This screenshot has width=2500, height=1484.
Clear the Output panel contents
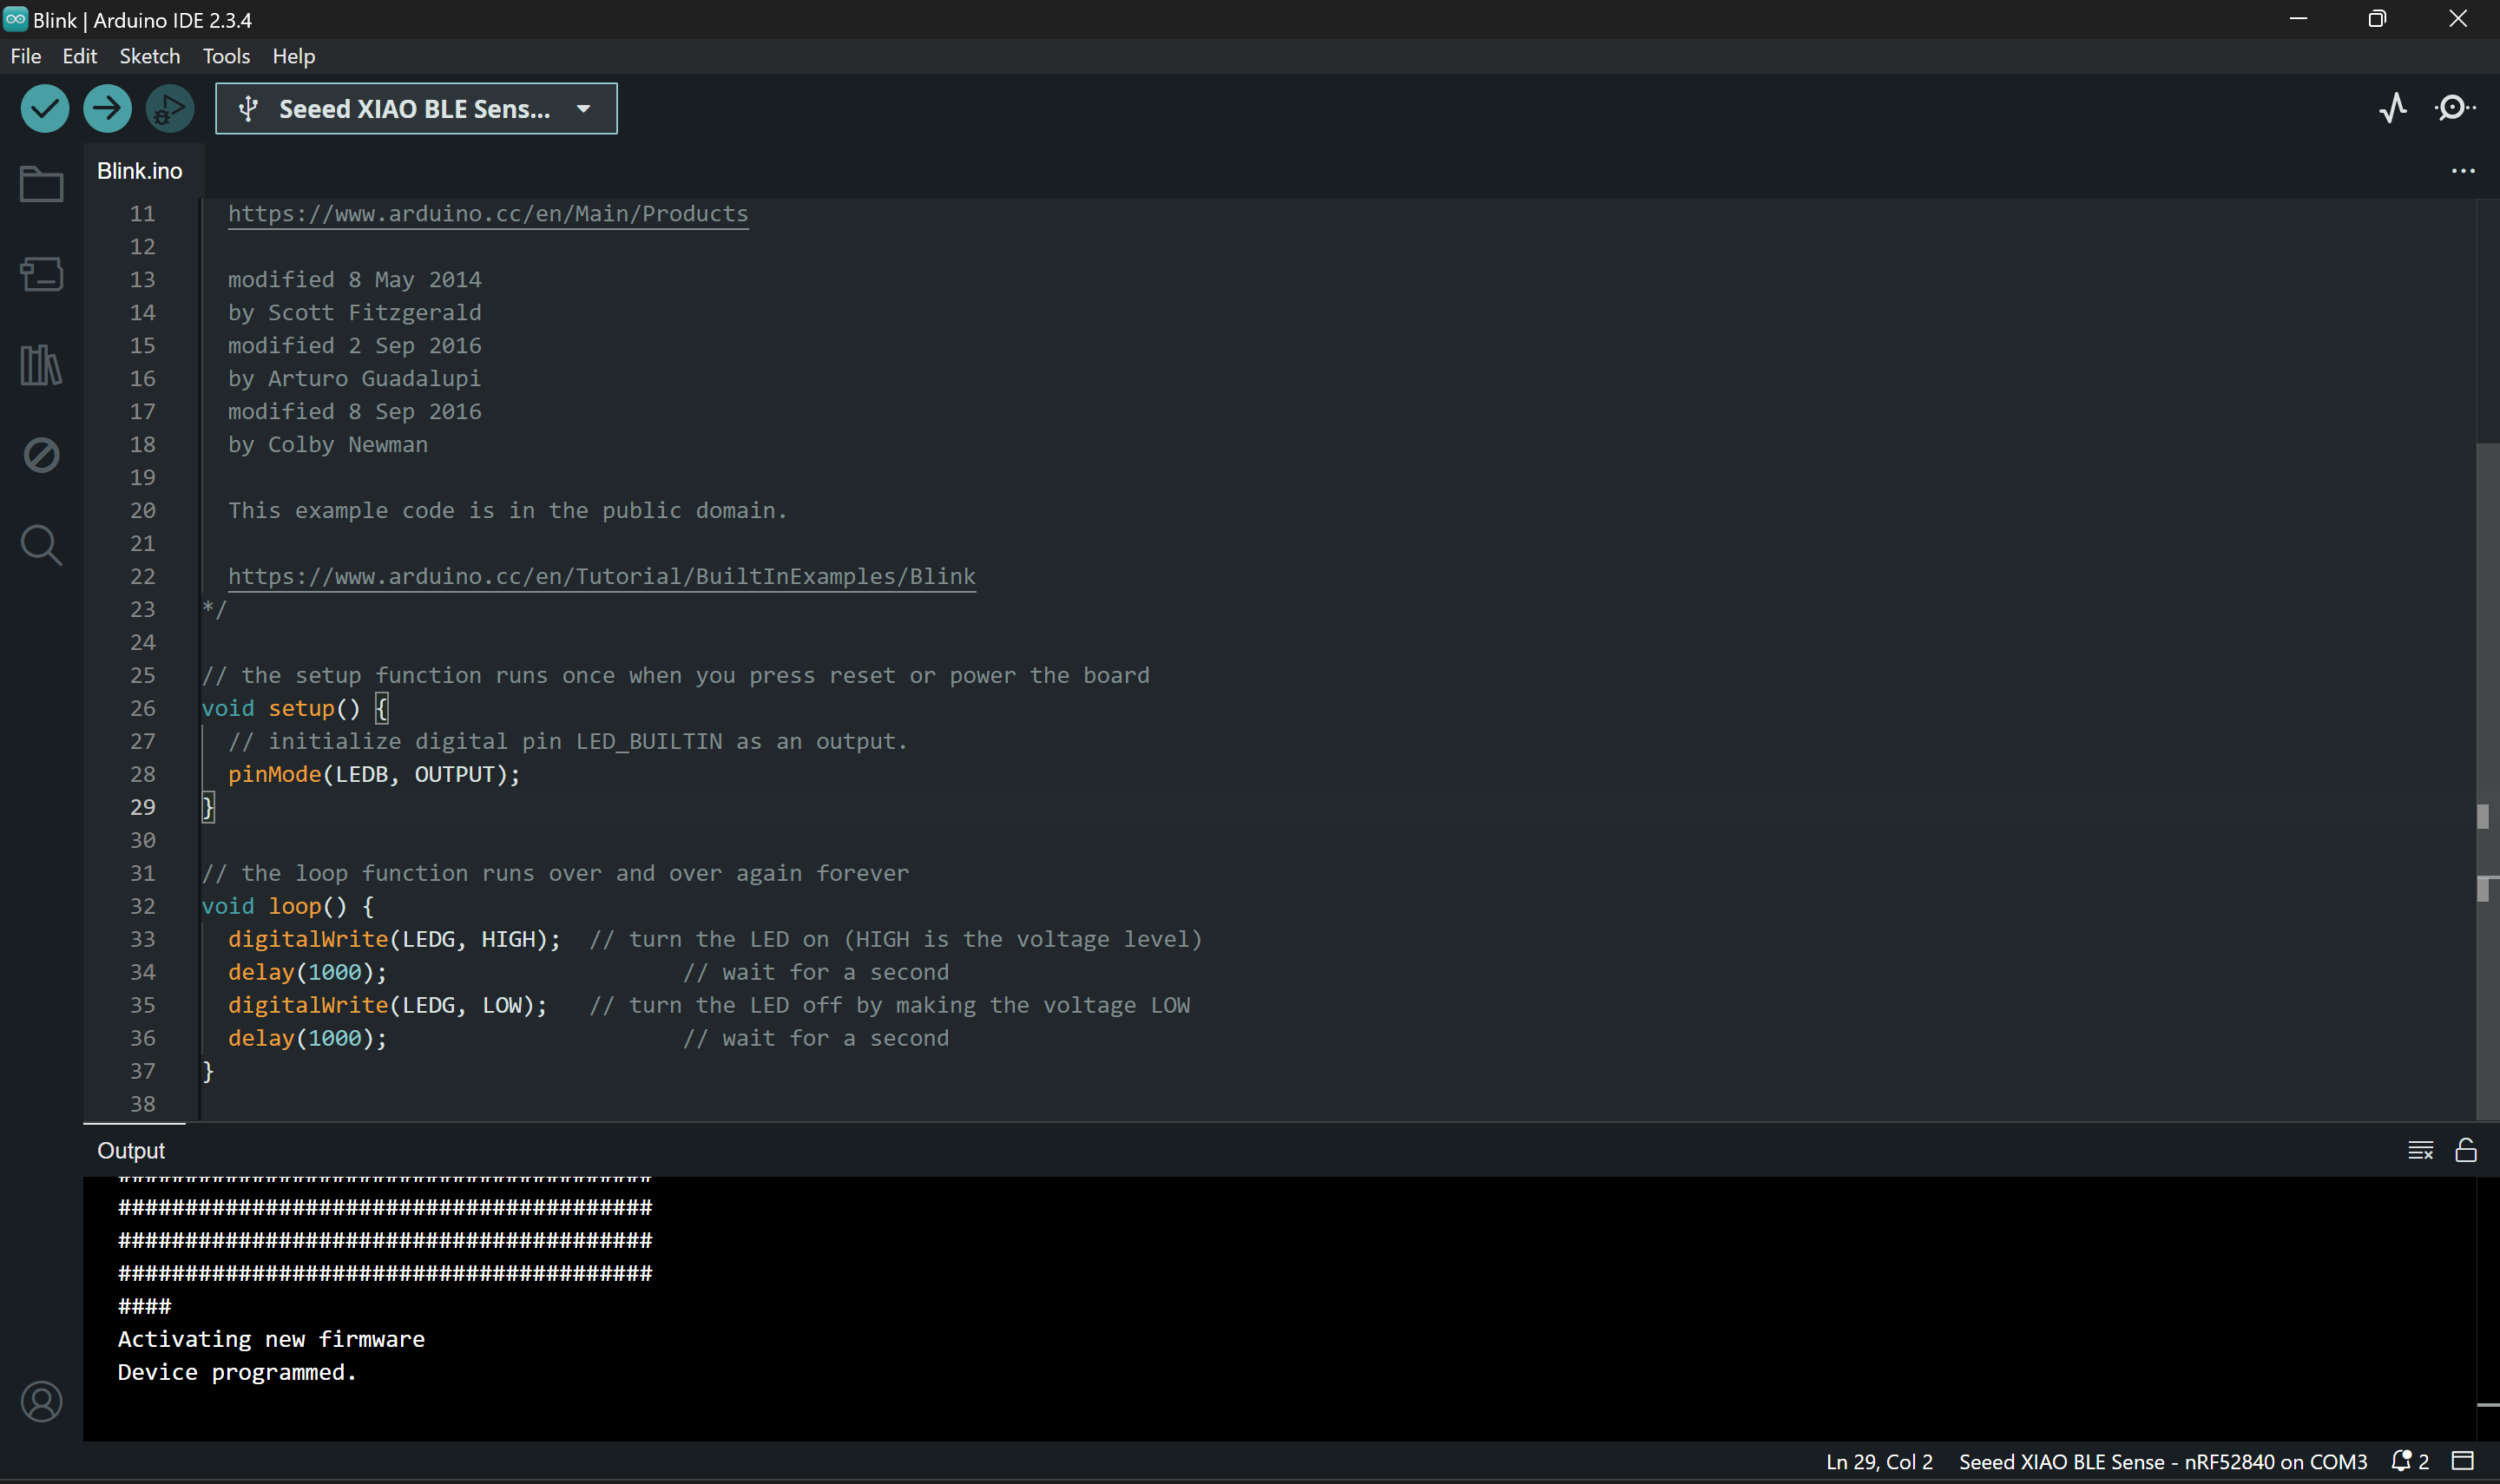tap(2420, 1151)
